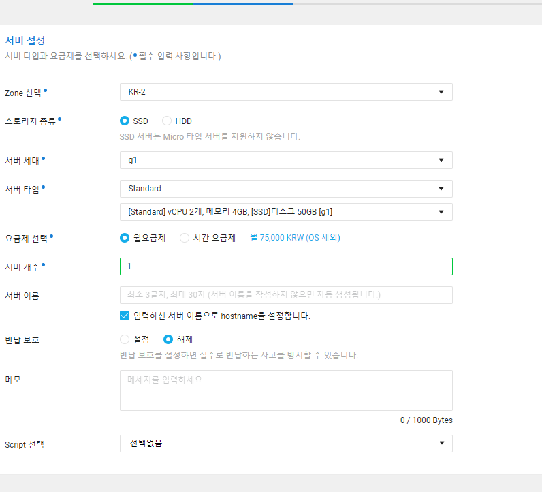Screen dimensions: 542x492
Task: Select the SSD storage radio button
Action: click(x=125, y=121)
